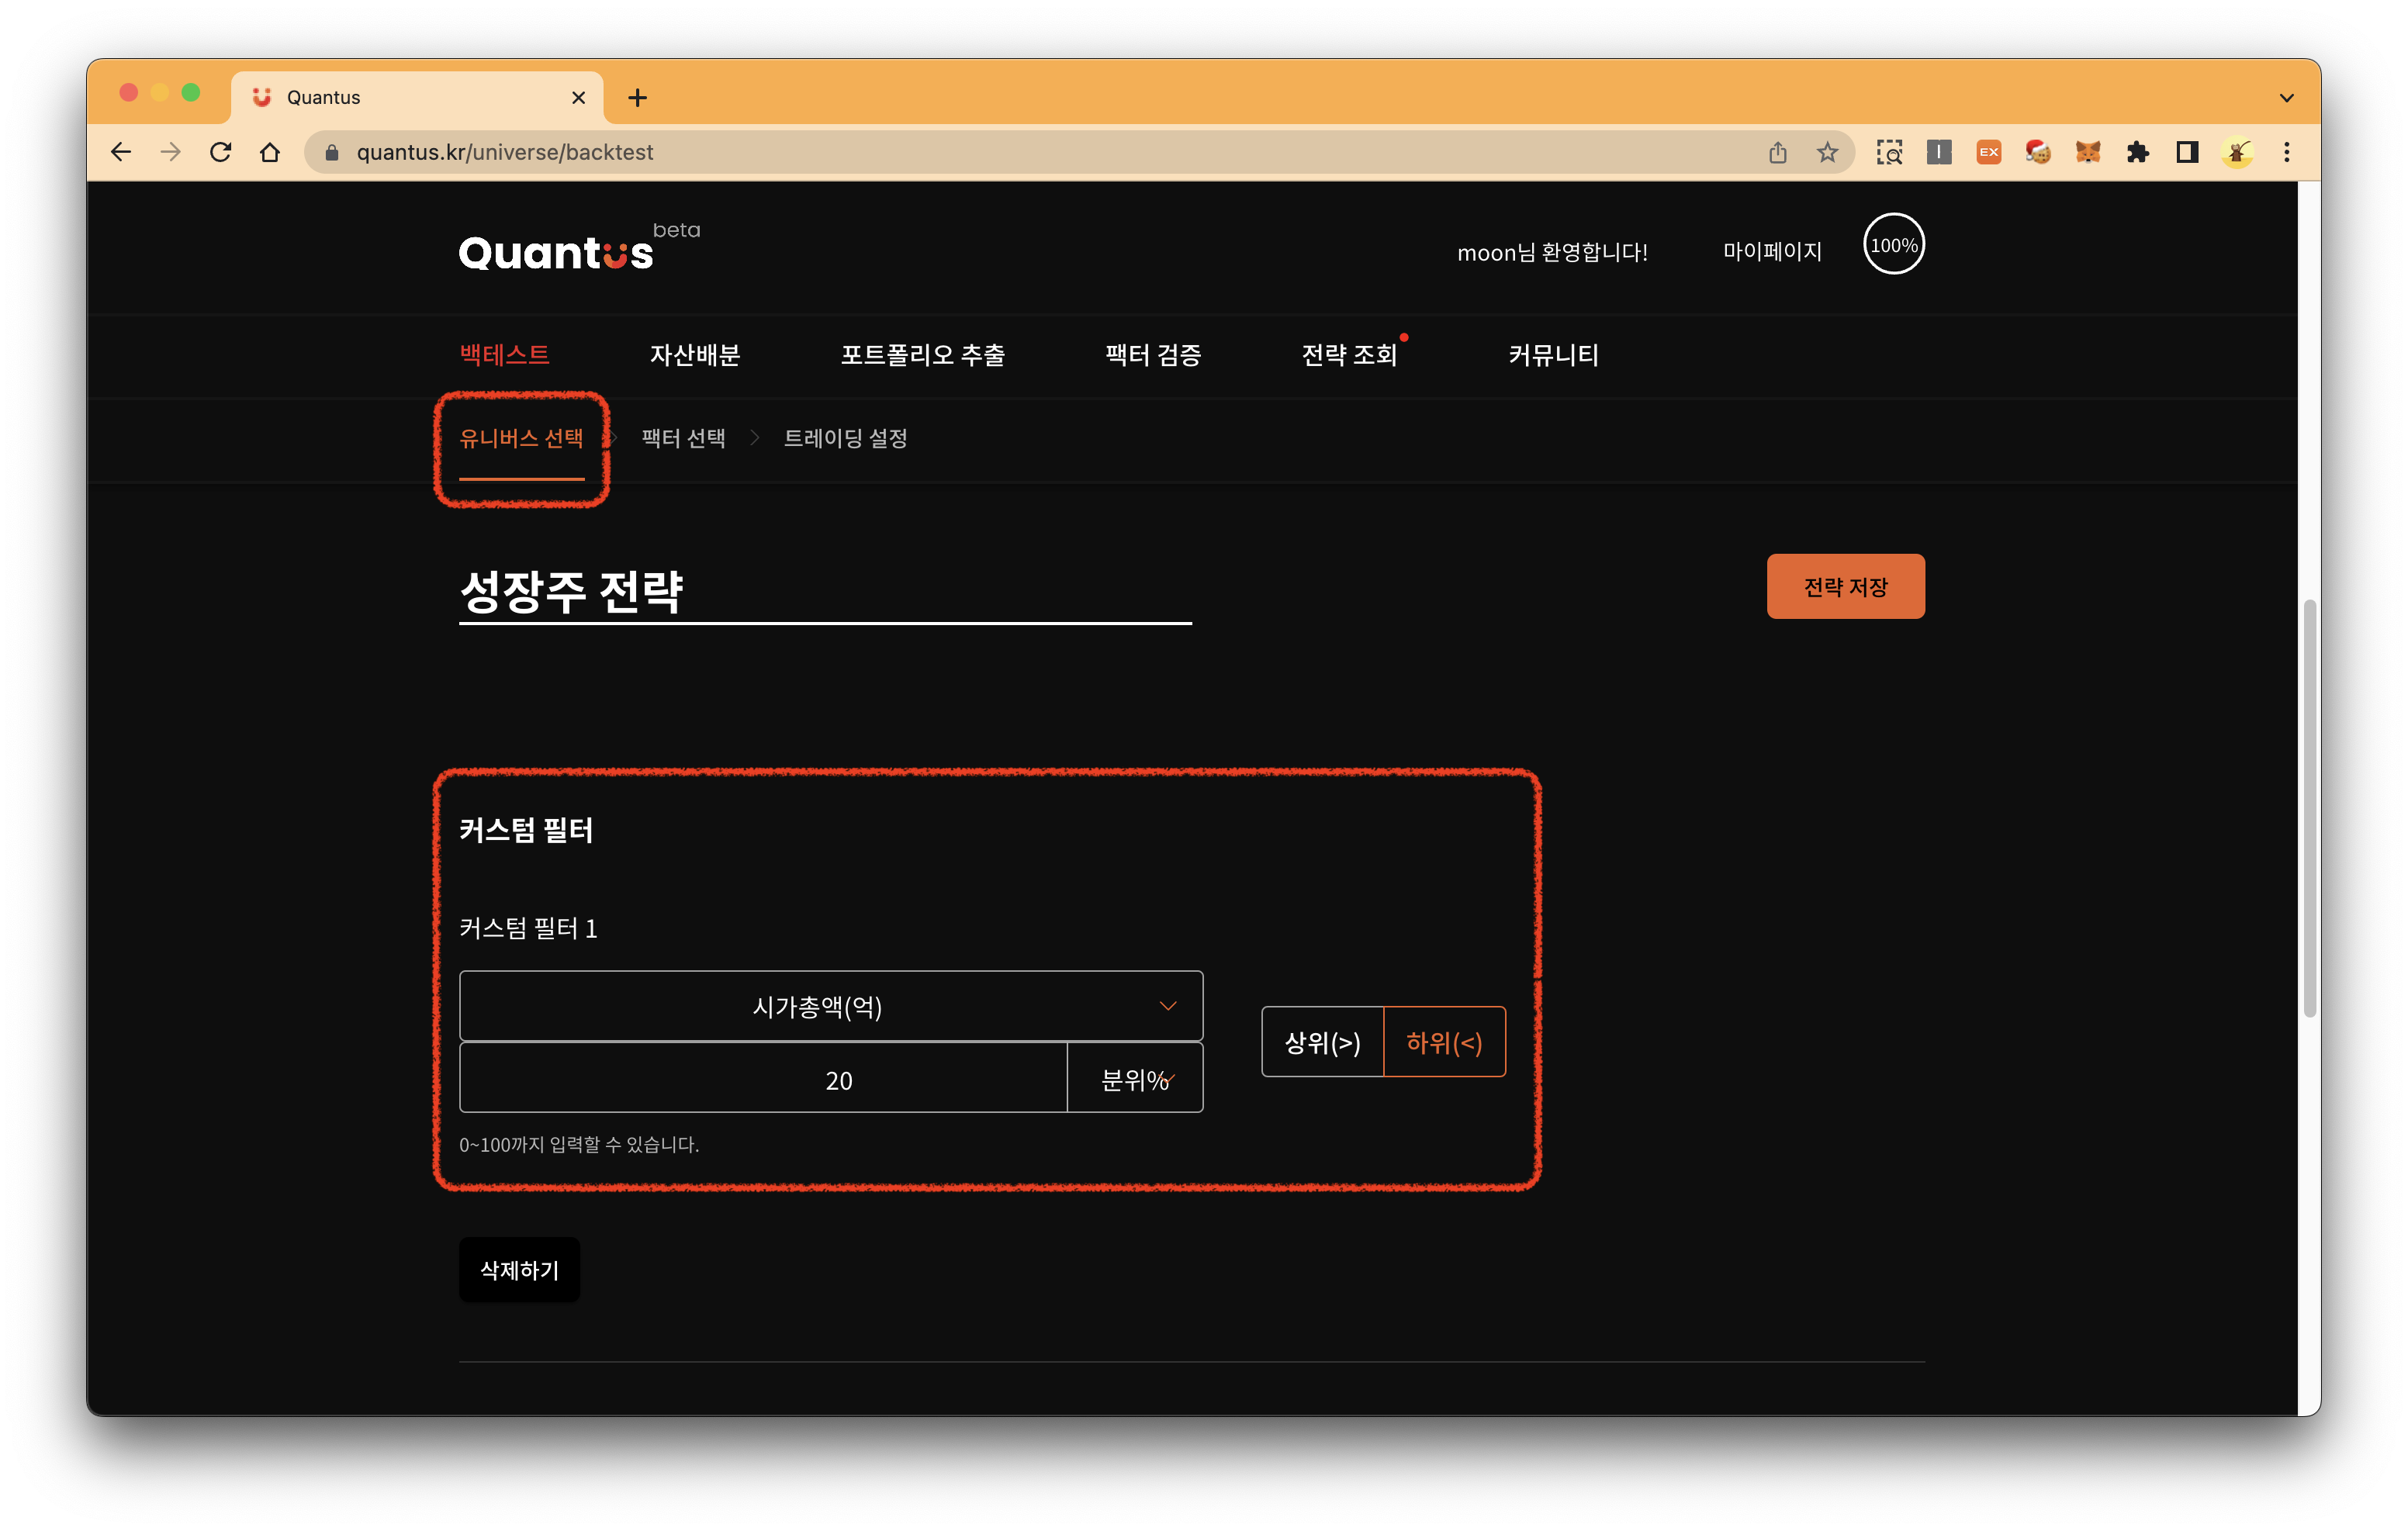Click the cookie extension with Santa hat
The width and height of the screenshot is (2408, 1531).
pyautogui.click(x=2037, y=152)
